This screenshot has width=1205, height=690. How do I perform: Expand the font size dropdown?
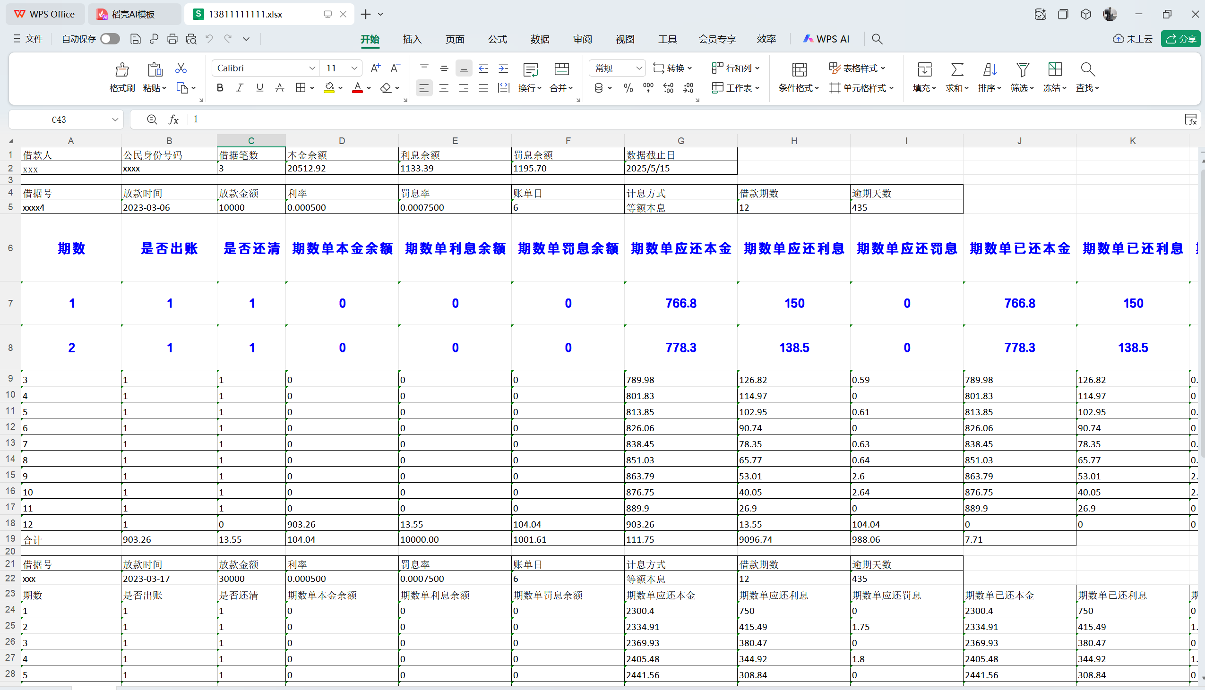pos(354,68)
